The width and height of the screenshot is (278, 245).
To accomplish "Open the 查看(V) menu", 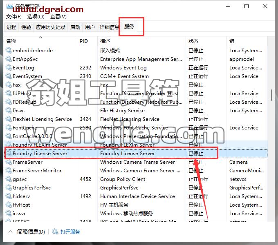I will [58, 17].
